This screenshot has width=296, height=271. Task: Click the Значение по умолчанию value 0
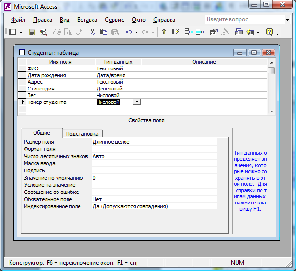(x=155, y=178)
